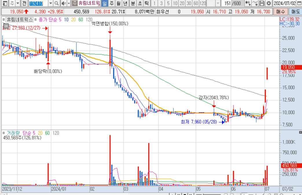This screenshot has height=195, width=302.
Task: Click the magnifier stock search icon
Action: [56, 3]
